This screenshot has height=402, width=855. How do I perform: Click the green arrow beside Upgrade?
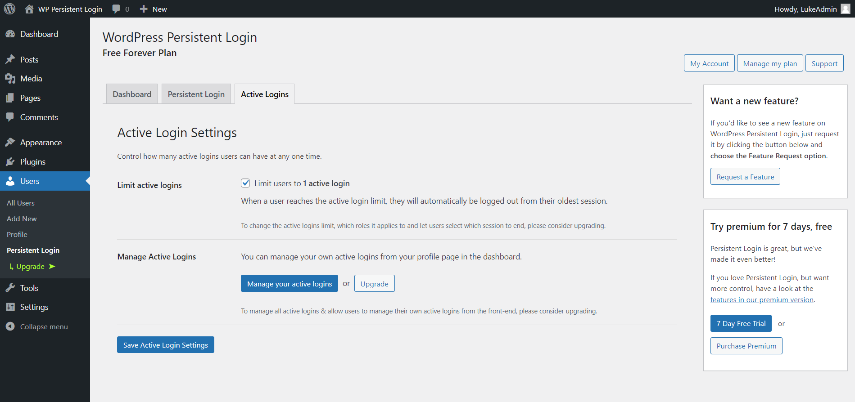point(52,266)
